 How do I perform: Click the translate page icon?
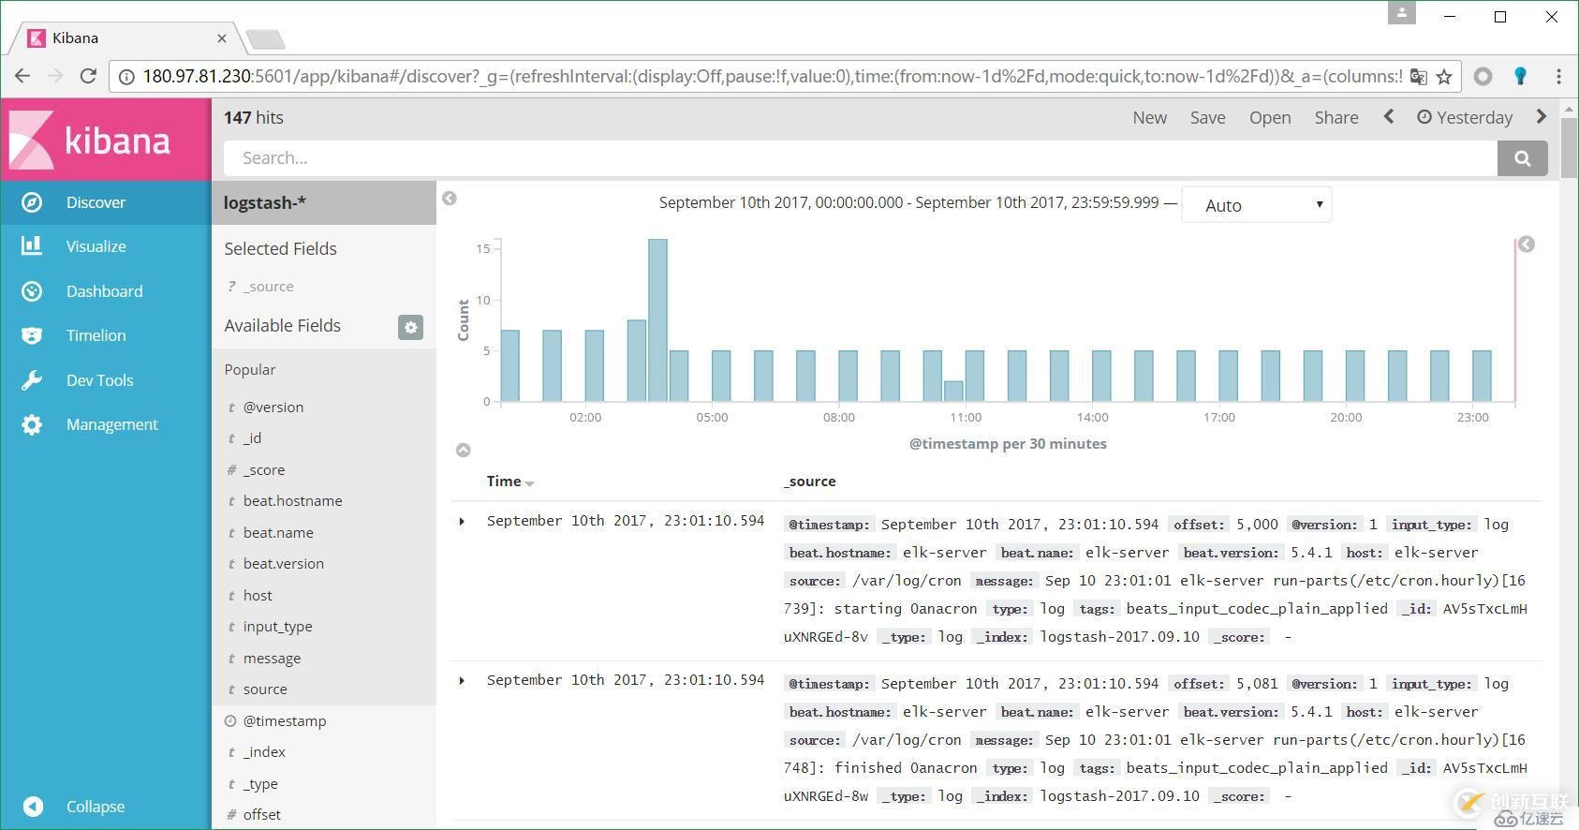[1418, 77]
